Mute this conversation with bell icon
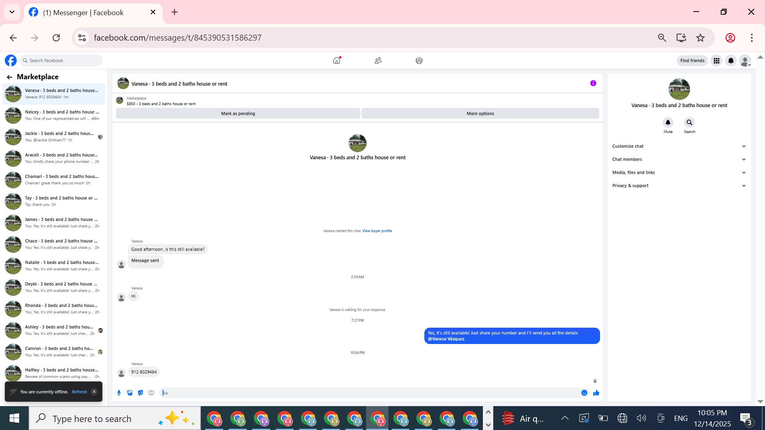 668,123
